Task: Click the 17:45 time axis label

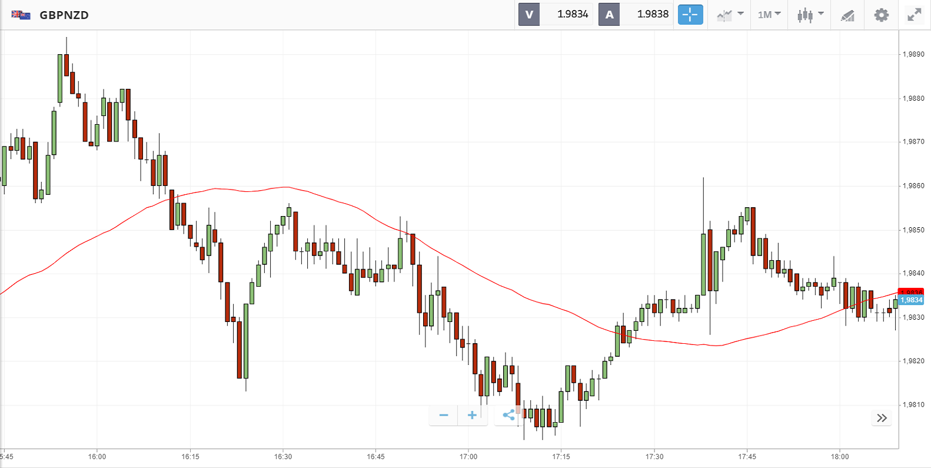Action: (747, 457)
